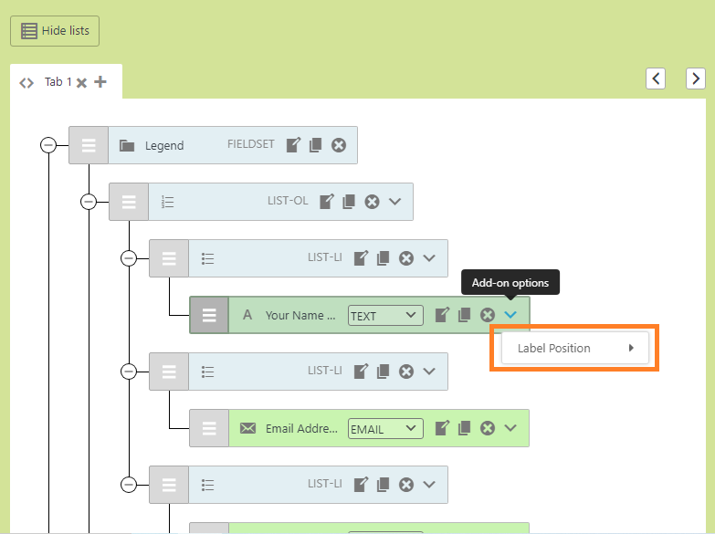Viewport: 715px width, 534px height.
Task: Open the TEXT field type dropdown
Action: pyautogui.click(x=385, y=316)
